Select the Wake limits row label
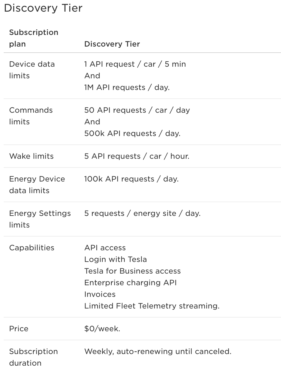Screen dimensions: 281x372 [x=31, y=156]
